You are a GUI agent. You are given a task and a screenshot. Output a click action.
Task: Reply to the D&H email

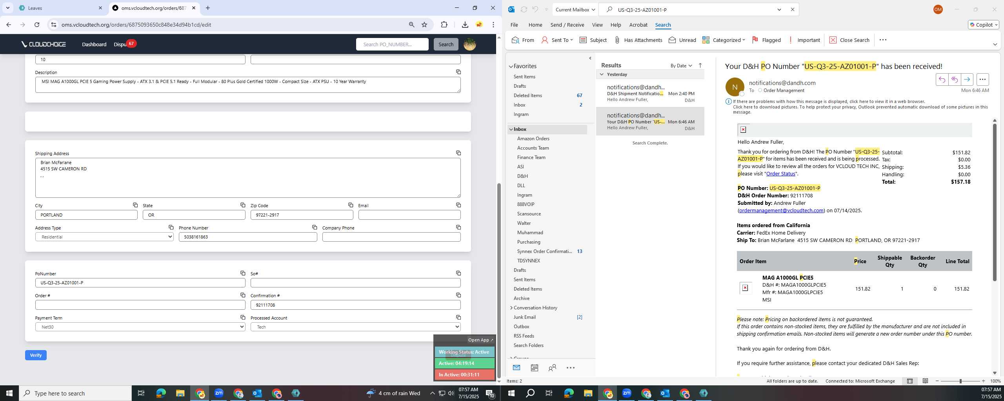(942, 79)
